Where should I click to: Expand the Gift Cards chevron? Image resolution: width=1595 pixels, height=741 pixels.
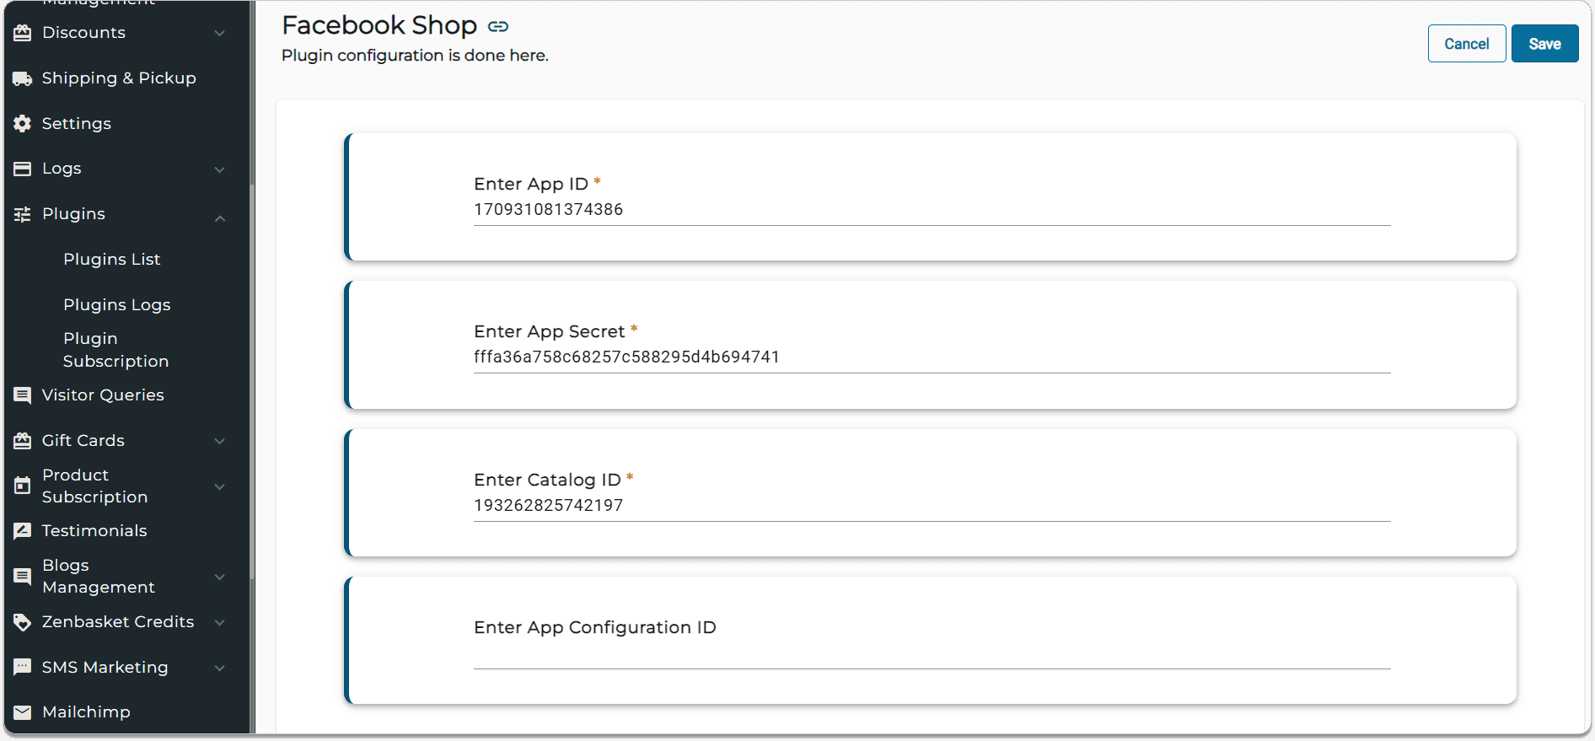[x=220, y=441]
